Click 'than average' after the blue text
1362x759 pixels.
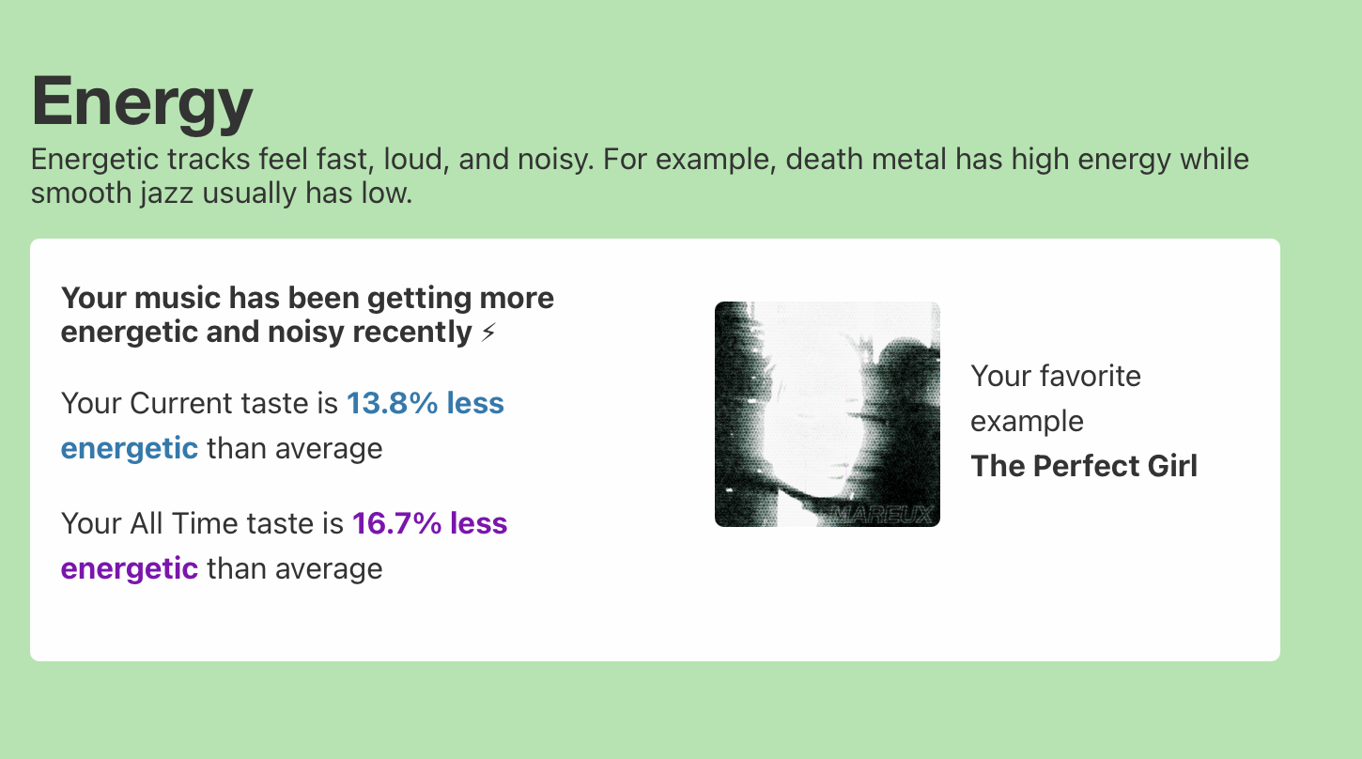coord(294,448)
